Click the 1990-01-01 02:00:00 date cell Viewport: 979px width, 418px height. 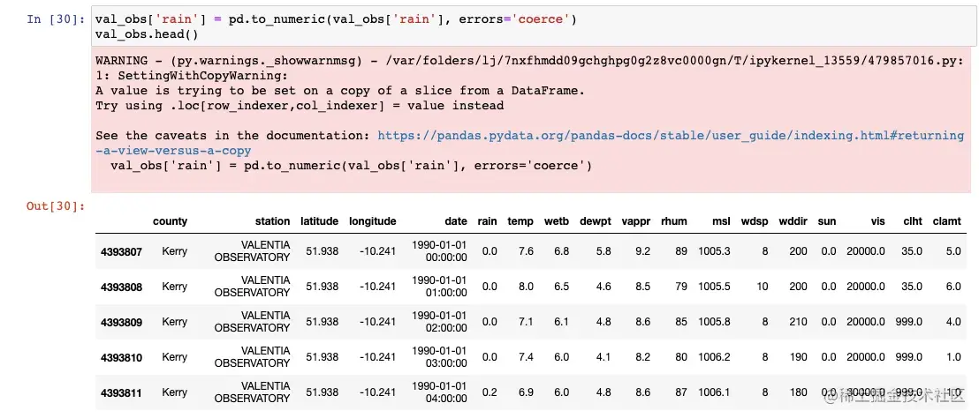point(439,322)
